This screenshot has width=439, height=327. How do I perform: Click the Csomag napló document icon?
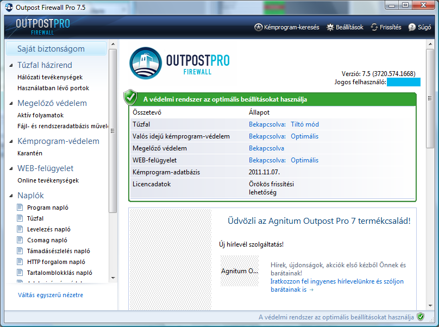[20, 240]
